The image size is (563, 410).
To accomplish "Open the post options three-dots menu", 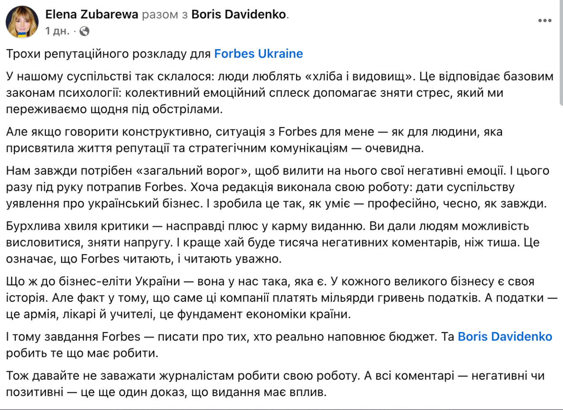I will 544,21.
